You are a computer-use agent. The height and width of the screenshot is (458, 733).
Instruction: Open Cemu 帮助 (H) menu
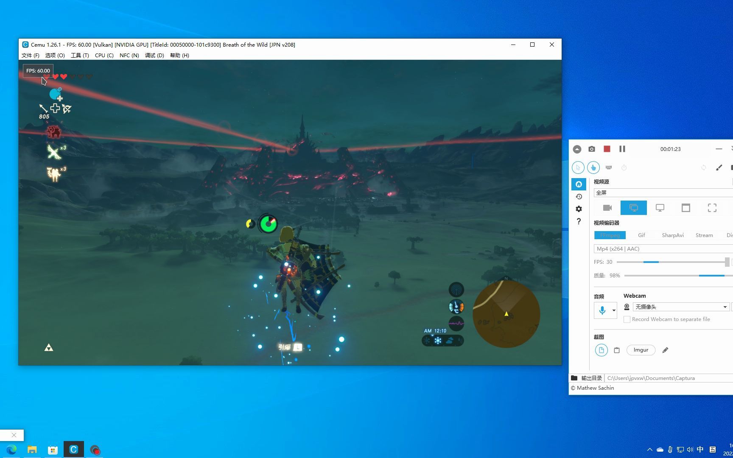coord(179,55)
